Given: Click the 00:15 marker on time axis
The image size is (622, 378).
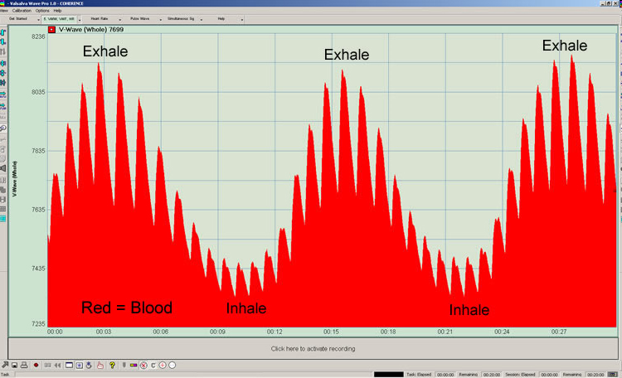Looking at the screenshot, I should point(331,332).
